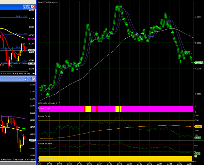Click the Power Reverse indicator label

tap(45, 143)
